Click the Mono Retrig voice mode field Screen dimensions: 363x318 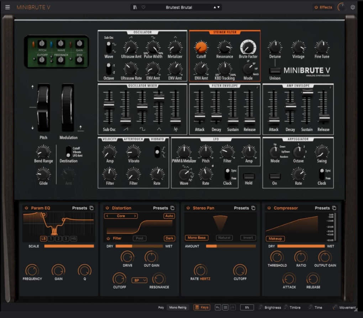coord(178,307)
